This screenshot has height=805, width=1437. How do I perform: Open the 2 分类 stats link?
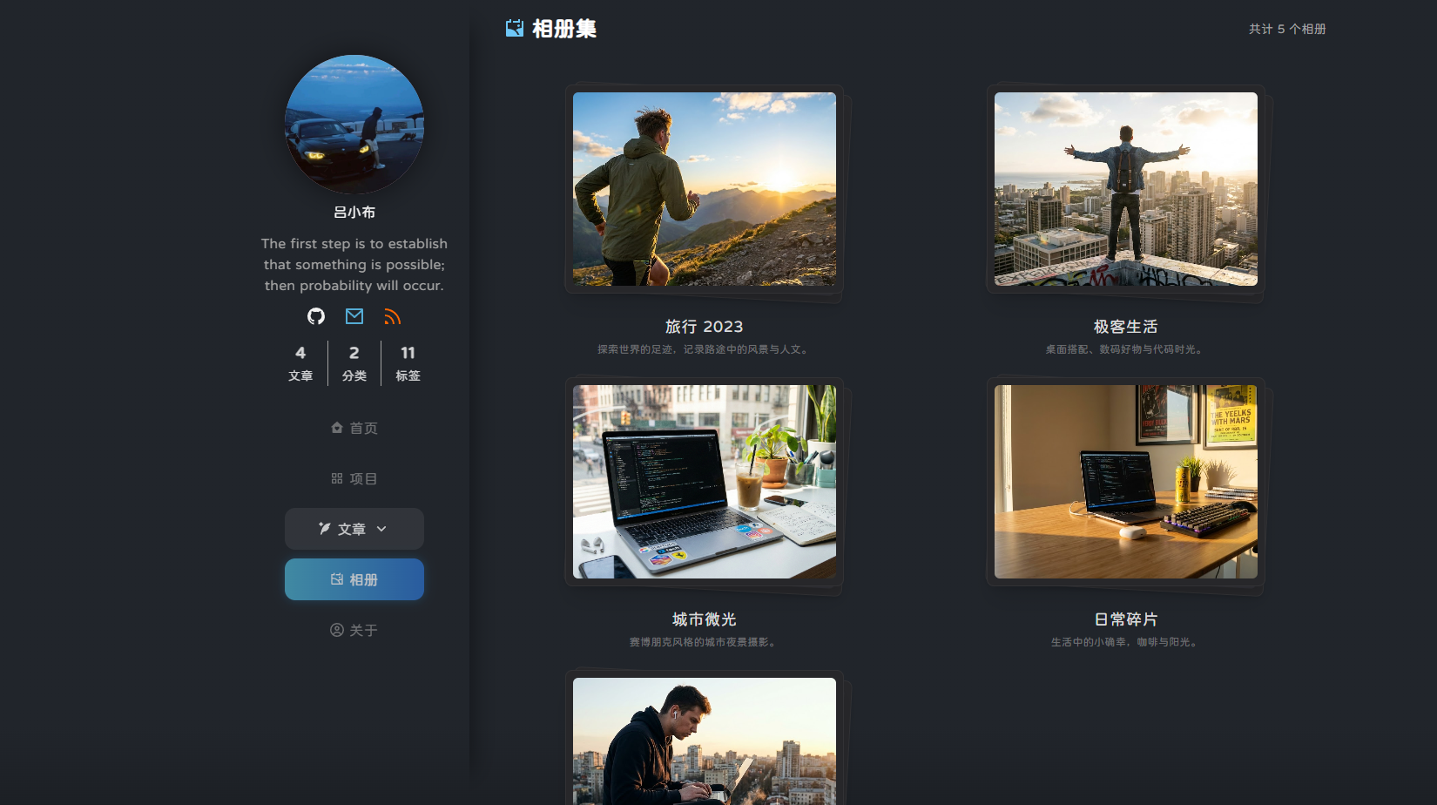click(x=354, y=362)
